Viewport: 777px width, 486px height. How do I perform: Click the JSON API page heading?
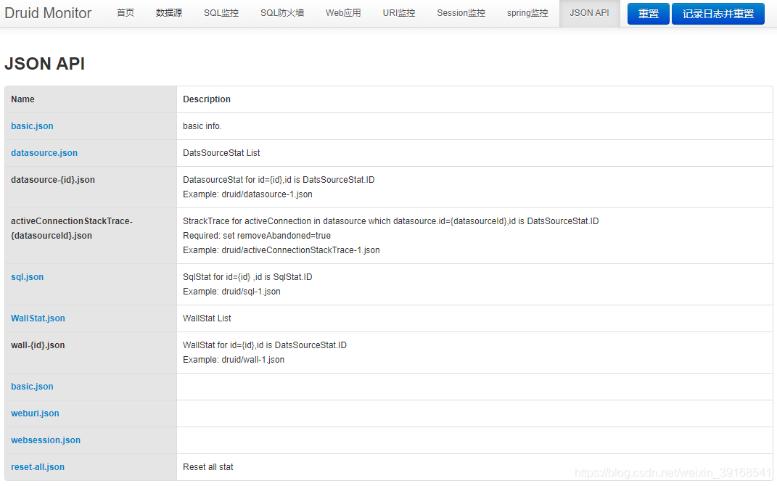click(44, 63)
